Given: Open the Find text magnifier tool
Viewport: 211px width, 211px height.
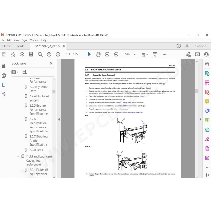Looking at the screenshot, I should coord(40,54).
